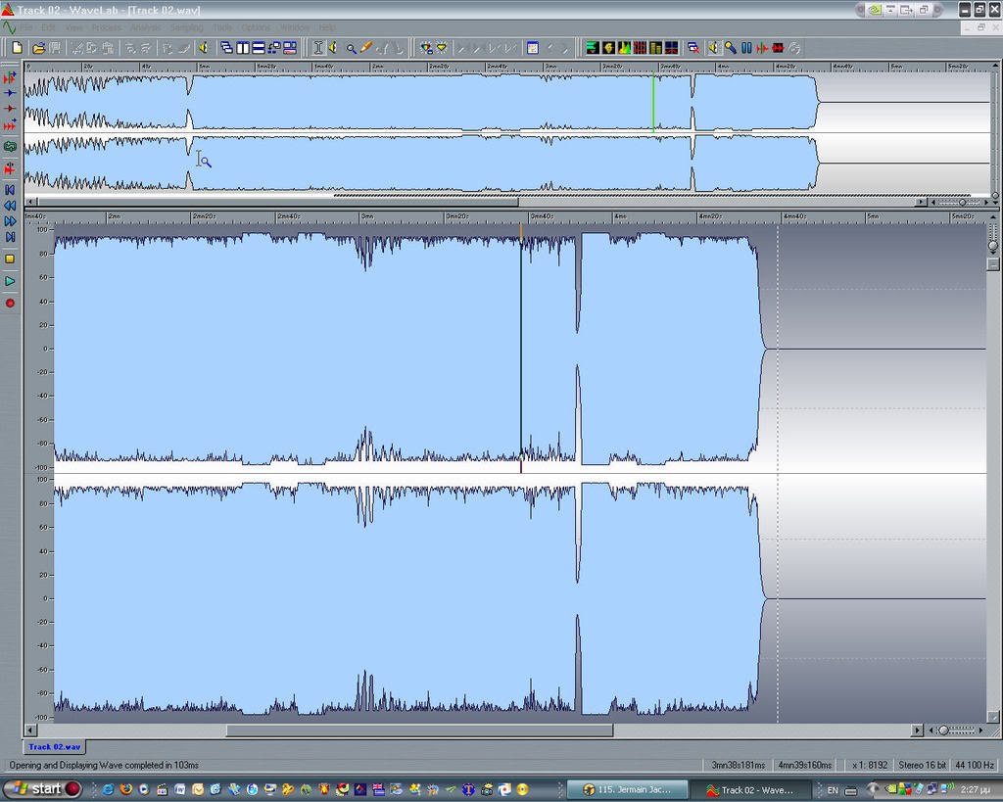Open the Process menu

pyautogui.click(x=106, y=27)
